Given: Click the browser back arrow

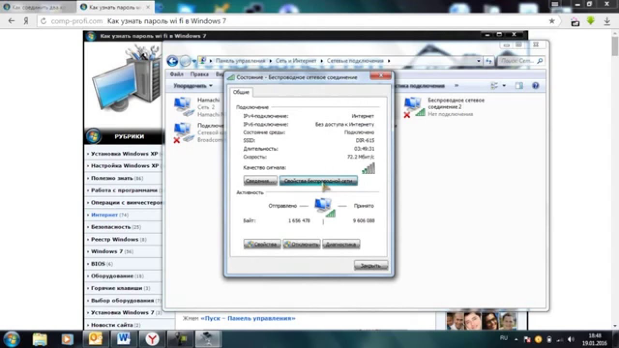Looking at the screenshot, I should [x=12, y=21].
